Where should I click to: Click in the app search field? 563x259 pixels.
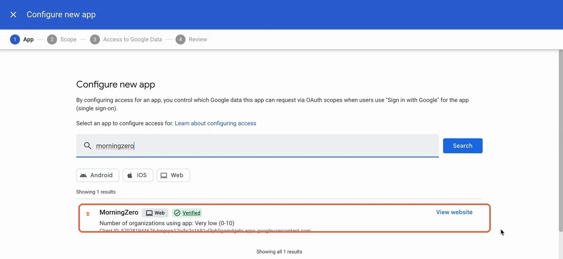[258, 146]
